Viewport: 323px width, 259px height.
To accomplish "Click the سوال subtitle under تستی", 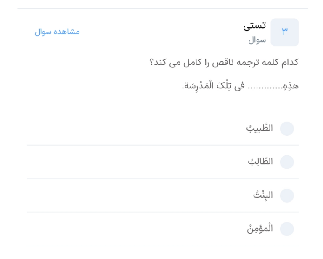I will [257, 40].
